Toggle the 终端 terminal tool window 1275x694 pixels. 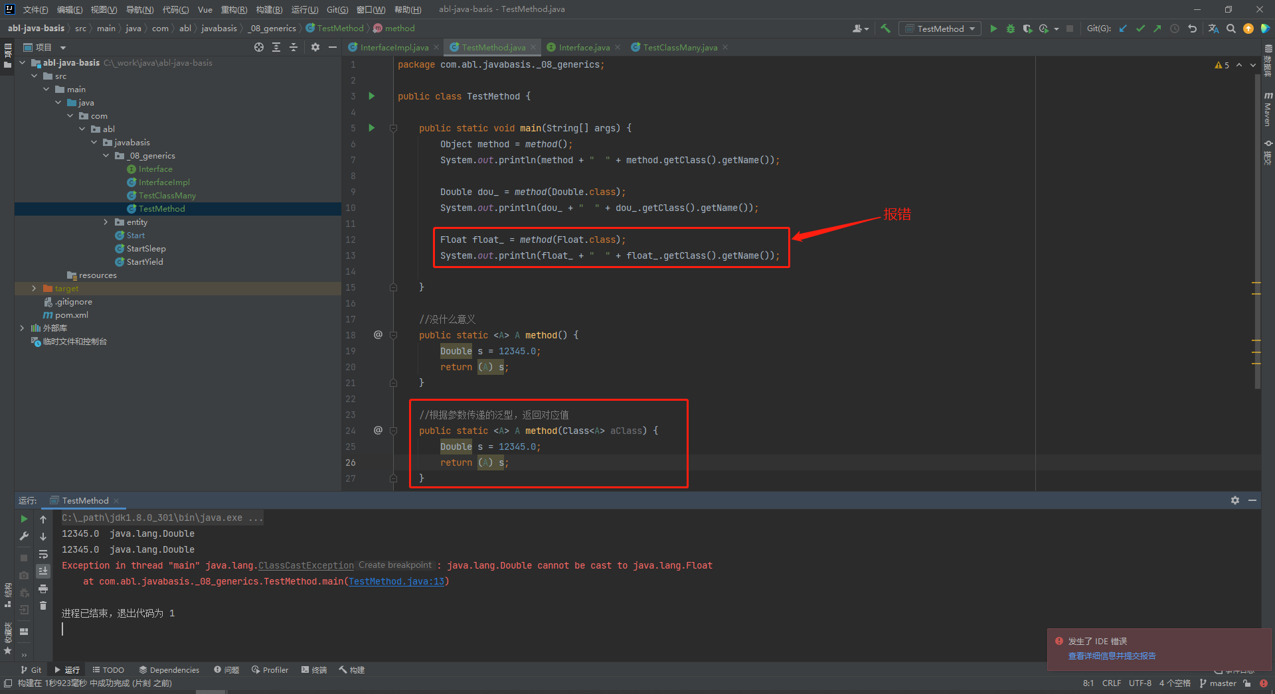coord(314,670)
